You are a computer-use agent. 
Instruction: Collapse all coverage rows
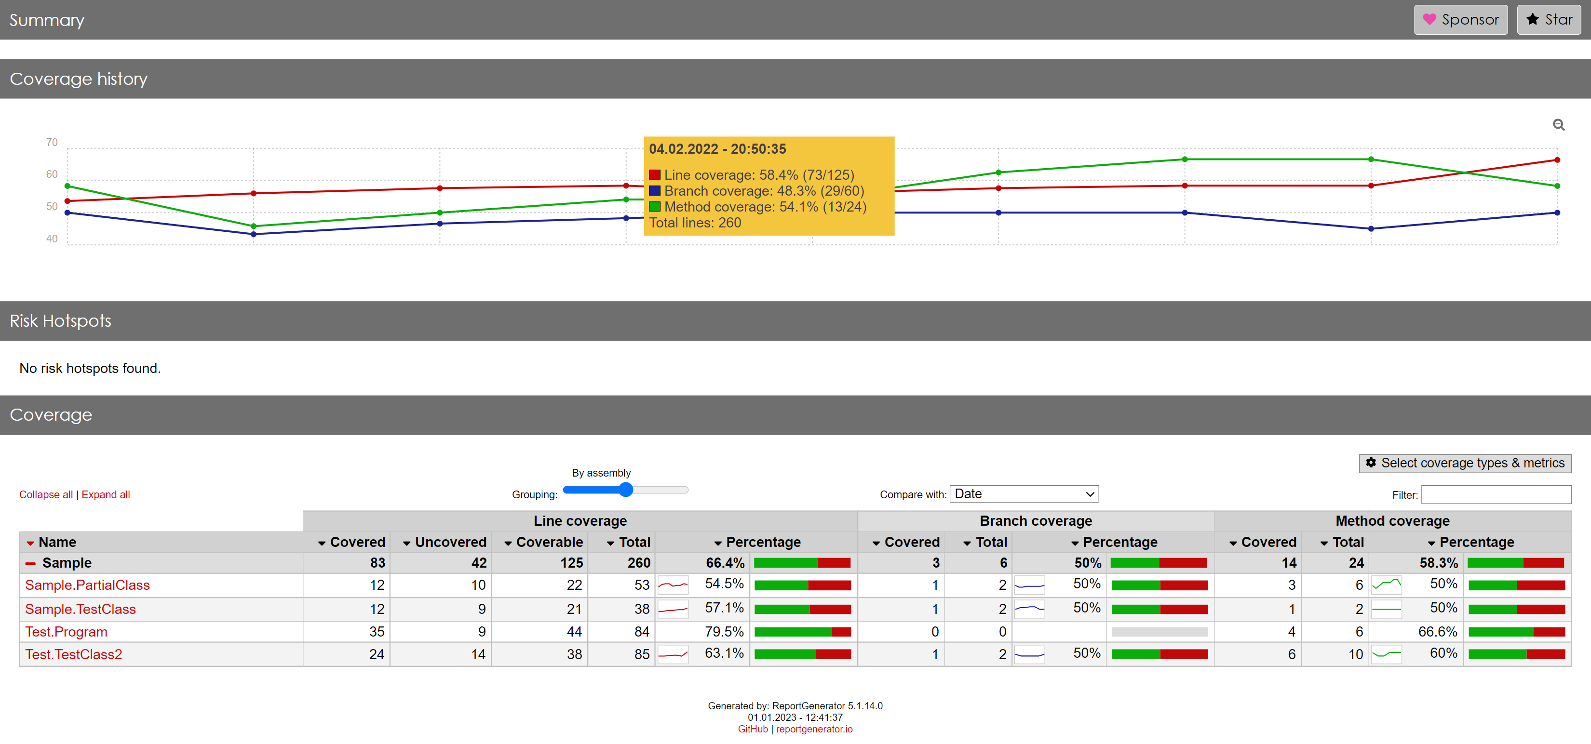pyautogui.click(x=46, y=495)
